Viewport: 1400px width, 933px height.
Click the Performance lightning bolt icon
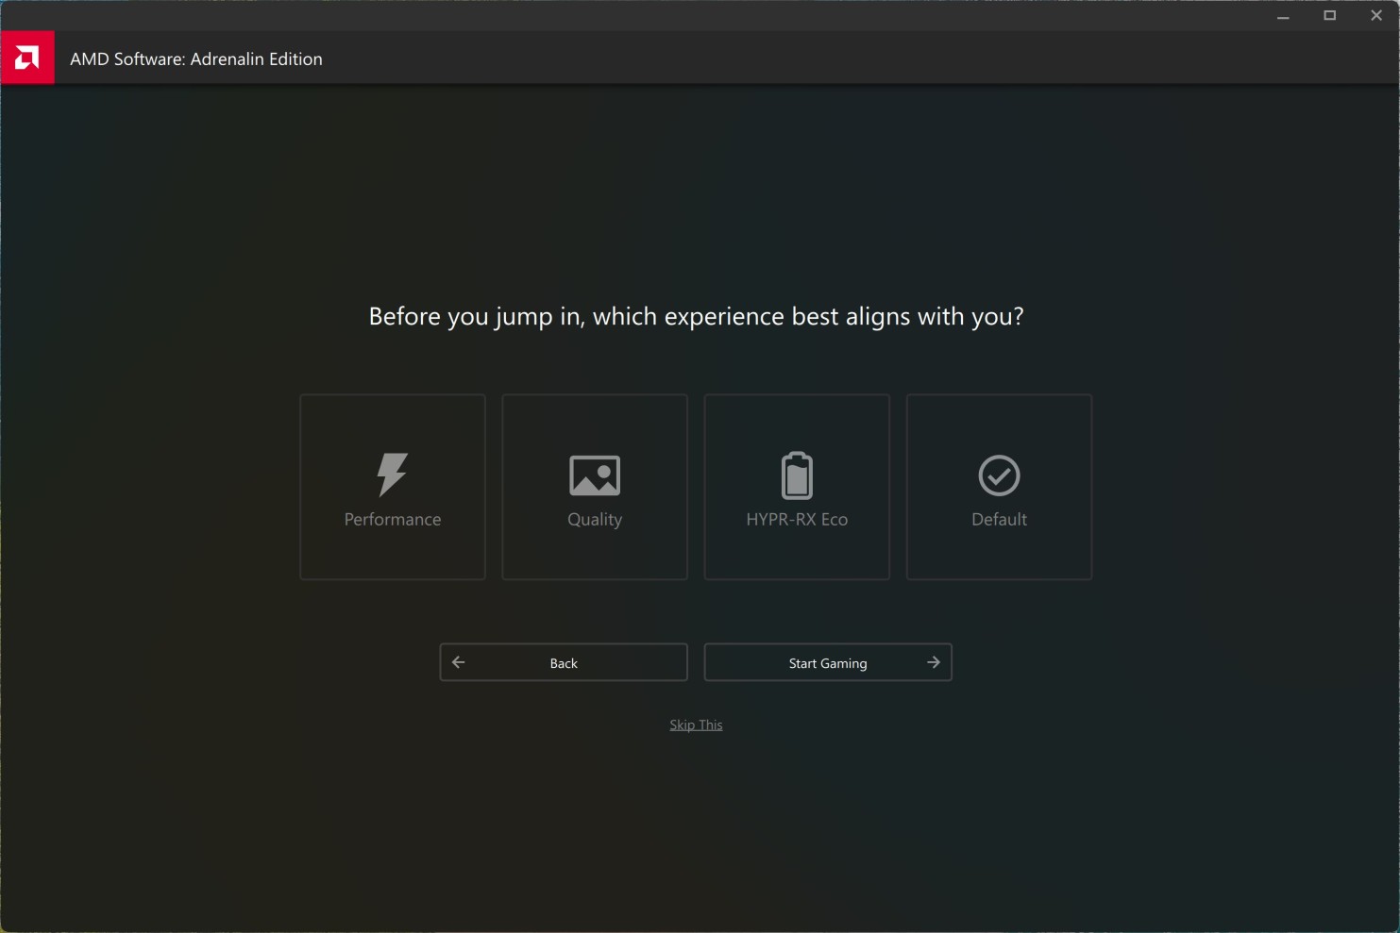tap(392, 475)
